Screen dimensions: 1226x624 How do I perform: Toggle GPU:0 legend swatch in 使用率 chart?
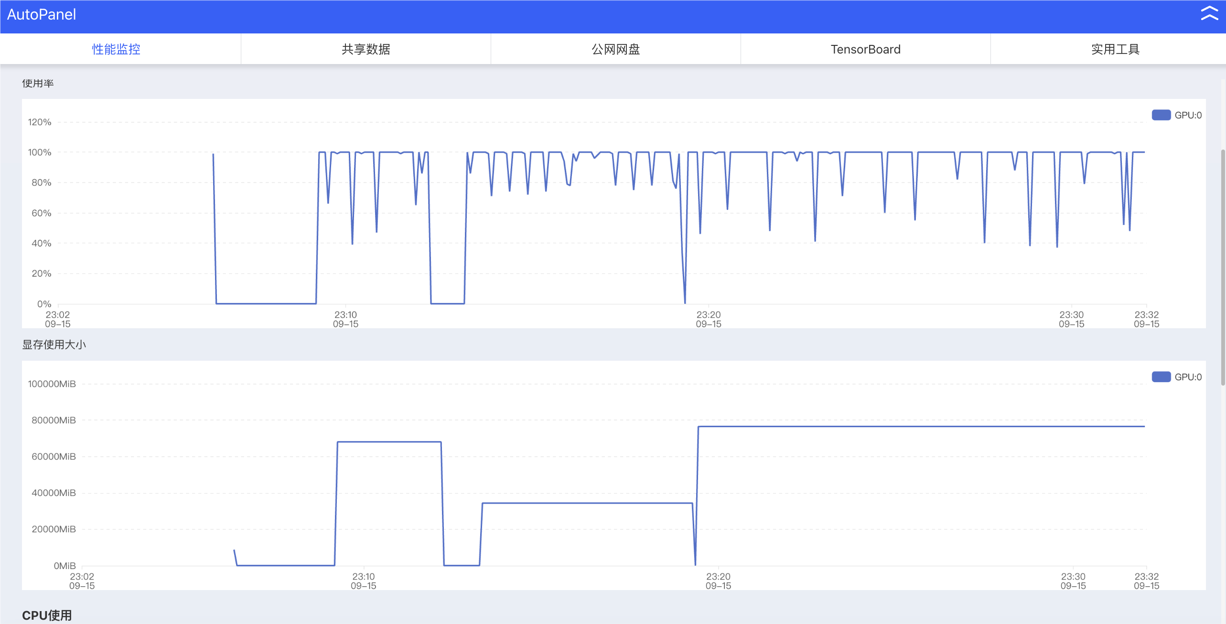point(1161,115)
